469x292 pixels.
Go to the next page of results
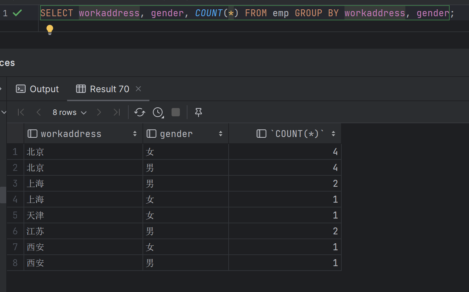click(99, 112)
